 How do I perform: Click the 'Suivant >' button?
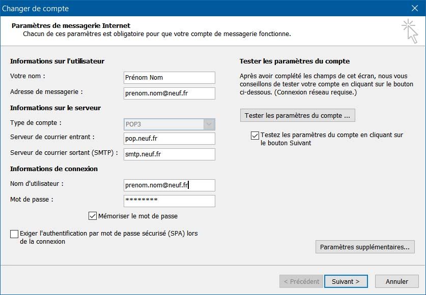coord(346,281)
